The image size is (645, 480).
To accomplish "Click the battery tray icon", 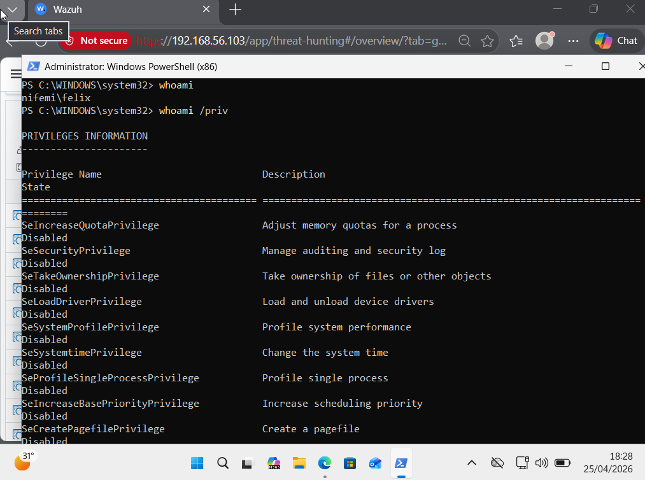I will (x=562, y=463).
